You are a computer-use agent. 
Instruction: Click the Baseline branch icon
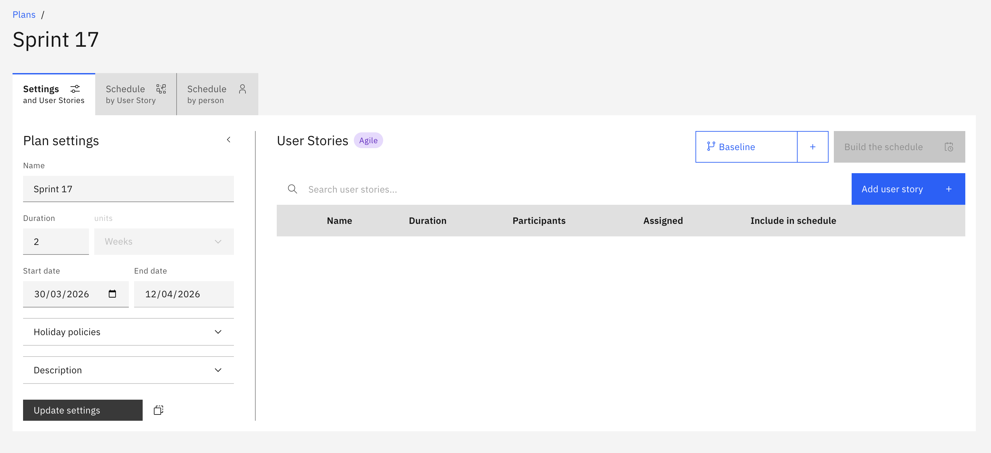point(711,147)
